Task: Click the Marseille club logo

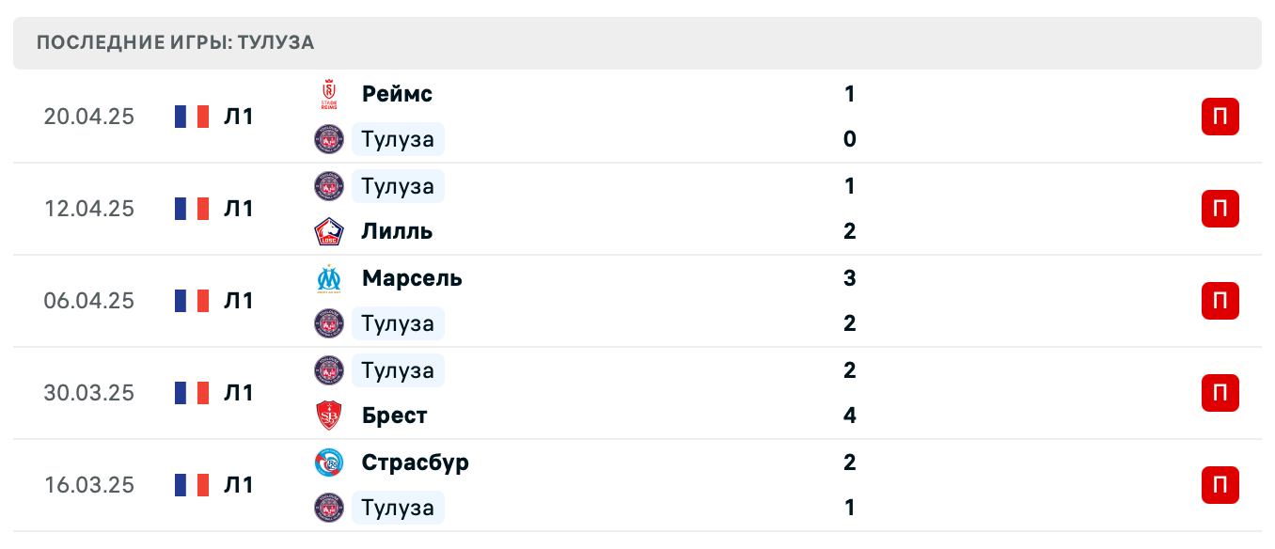Action: (x=328, y=278)
